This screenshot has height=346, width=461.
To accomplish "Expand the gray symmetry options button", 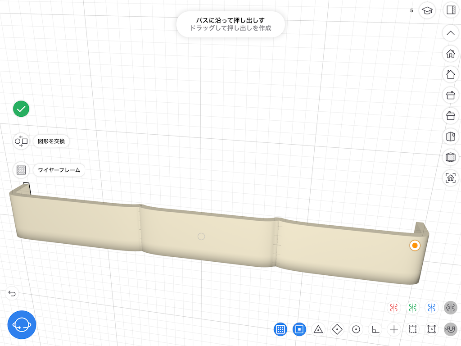I will point(450,308).
